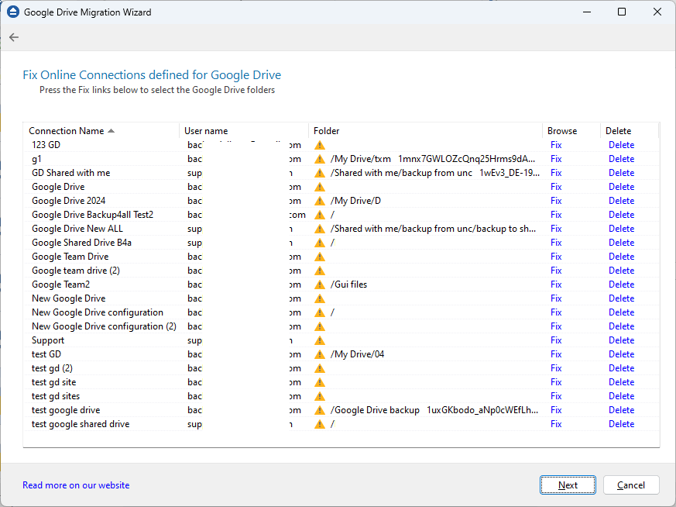Click the warning icon for test google shared drive
Screen dimensions: 676x507
320,423
